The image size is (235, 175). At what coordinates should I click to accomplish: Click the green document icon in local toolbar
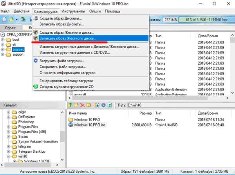click(x=110, y=105)
